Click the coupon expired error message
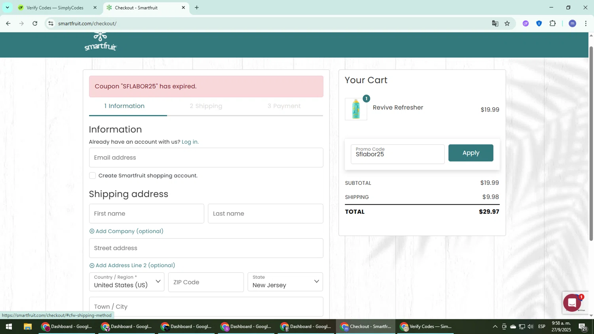594x334 pixels. pyautogui.click(x=206, y=86)
